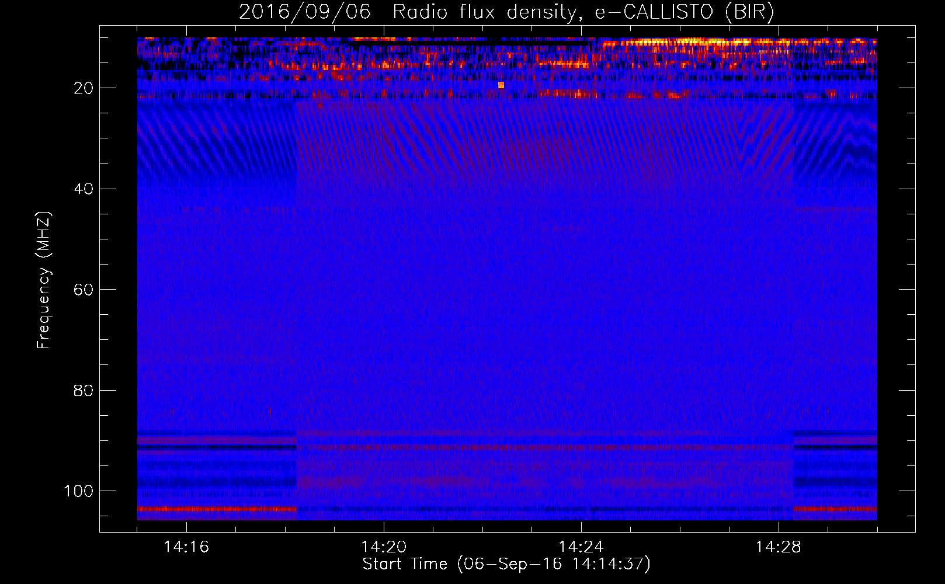Click the small orange square near 20 MHz
The width and height of the screenshot is (945, 584).
[x=501, y=85]
